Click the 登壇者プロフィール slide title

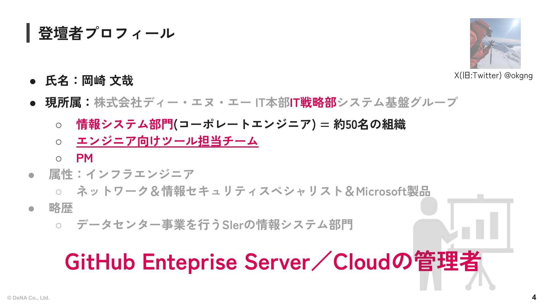tap(106, 33)
